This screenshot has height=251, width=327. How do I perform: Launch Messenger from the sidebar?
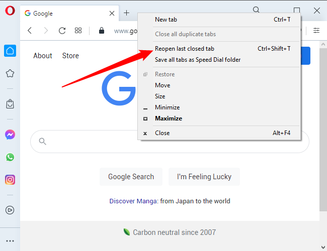click(x=10, y=135)
